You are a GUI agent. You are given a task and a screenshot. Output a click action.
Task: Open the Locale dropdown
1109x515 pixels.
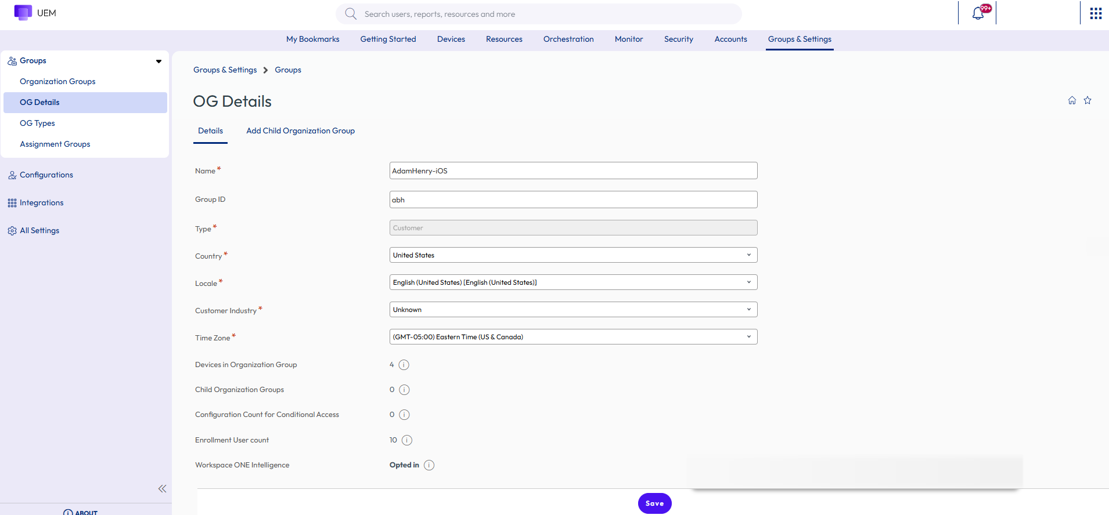(573, 282)
